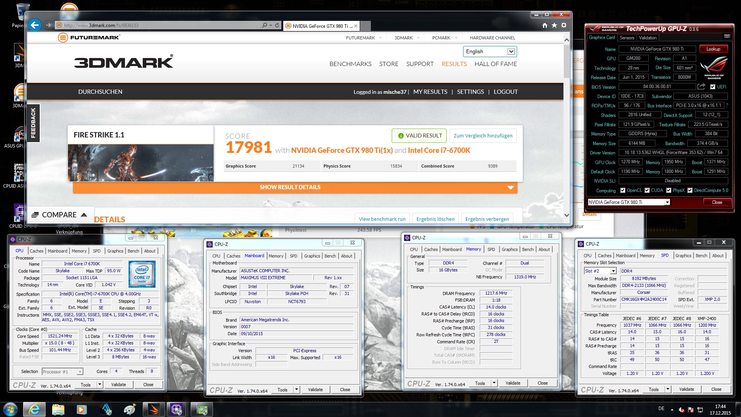
Task: Open the Slot #2 dropdown in CPU-Z SPD
Action: pos(600,271)
